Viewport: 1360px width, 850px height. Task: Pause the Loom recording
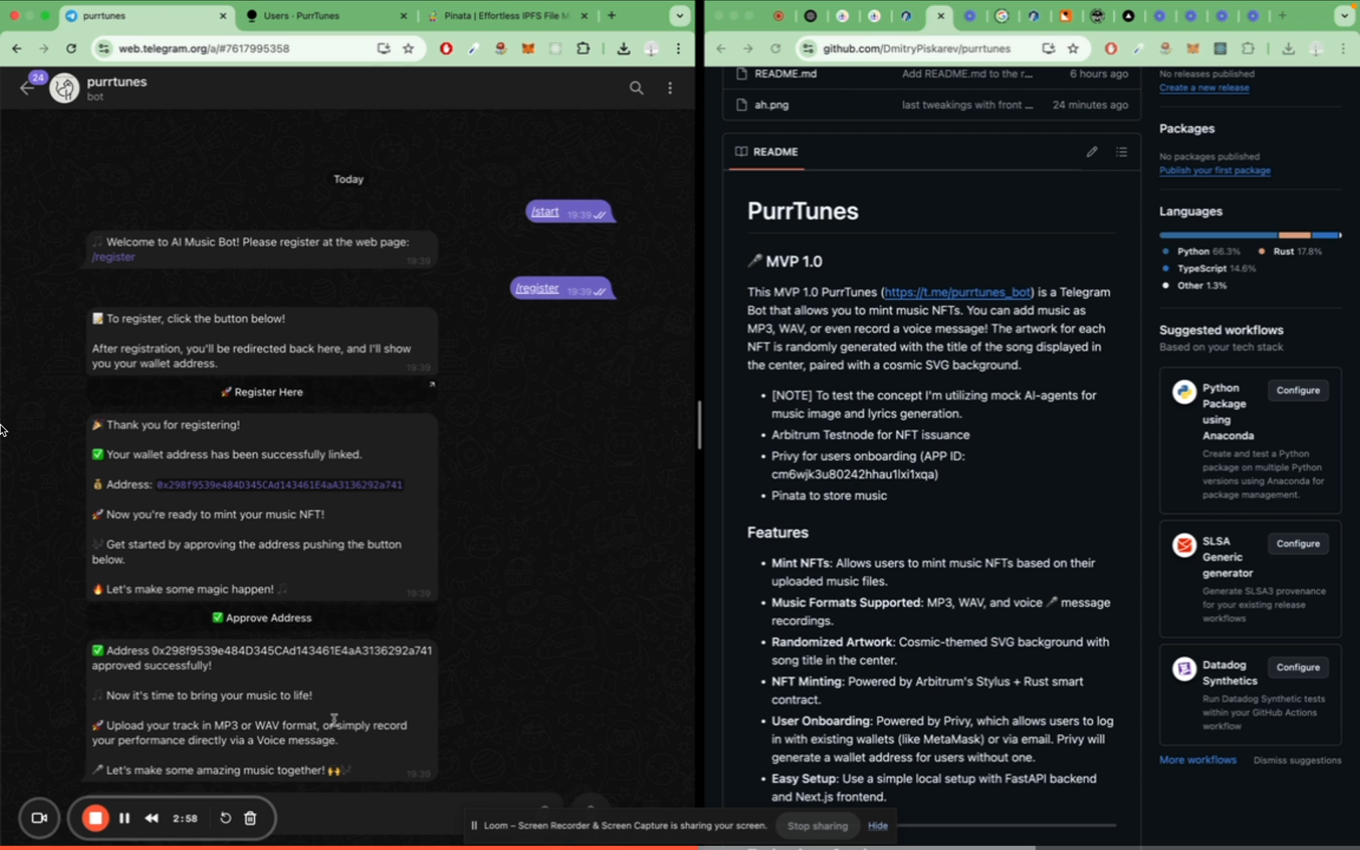coord(124,818)
